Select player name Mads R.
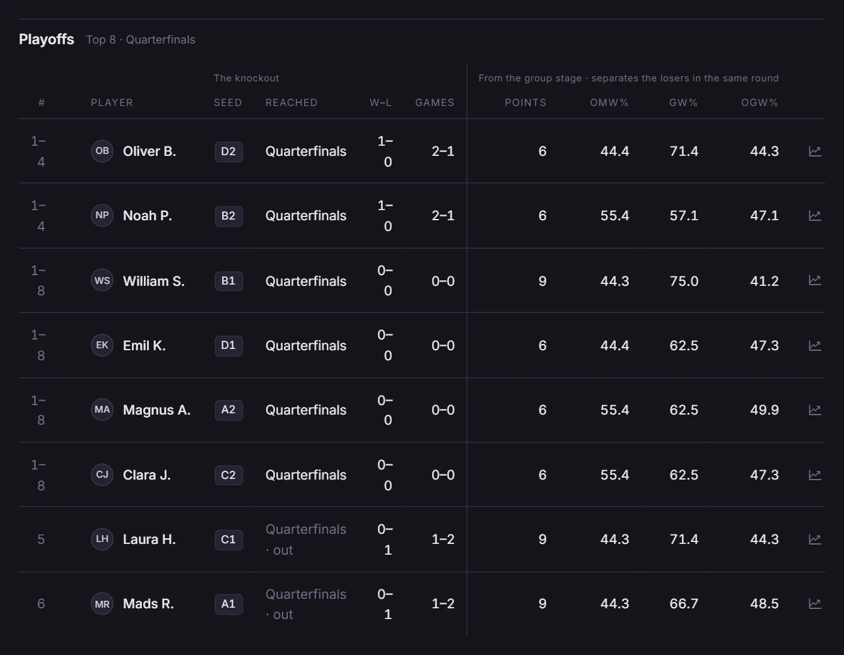 [x=149, y=604]
